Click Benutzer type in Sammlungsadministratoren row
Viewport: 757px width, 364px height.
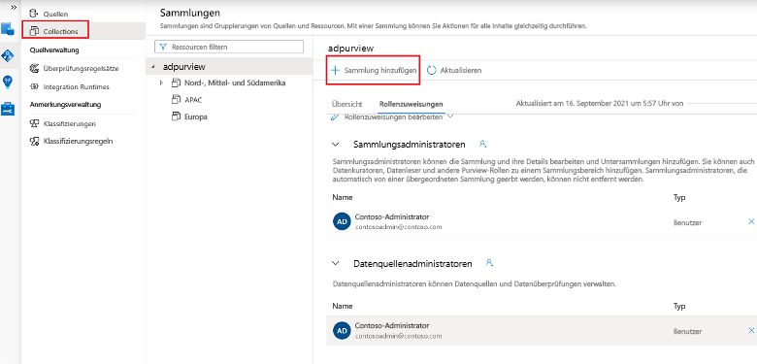687,223
